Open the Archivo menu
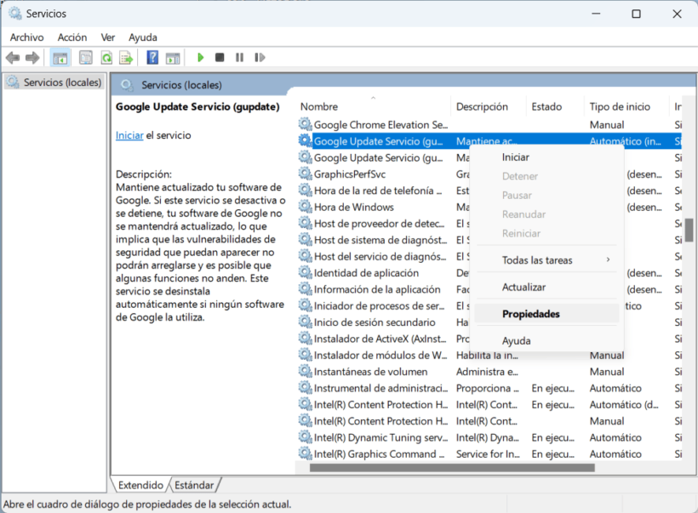The image size is (698, 513). pos(26,37)
